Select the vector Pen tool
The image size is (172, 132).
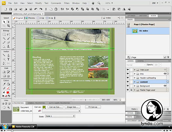click(x=8, y=55)
